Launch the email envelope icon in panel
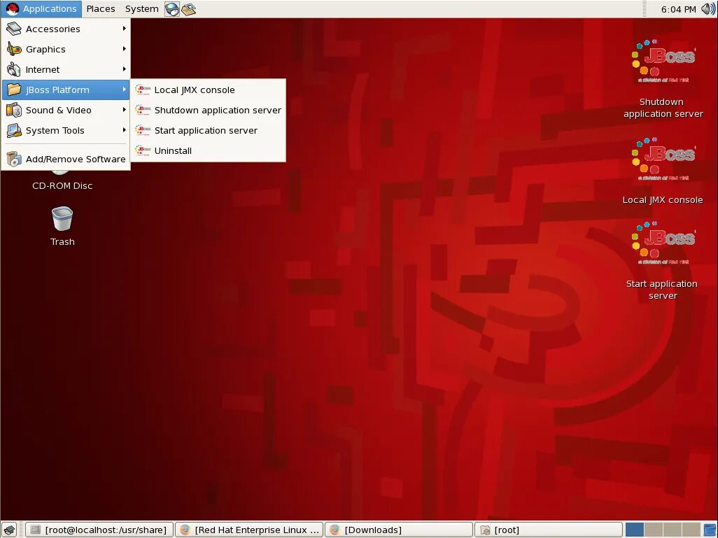718x538 pixels. (x=189, y=9)
